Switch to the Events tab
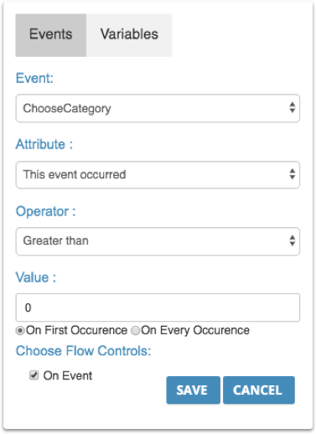 tap(51, 35)
